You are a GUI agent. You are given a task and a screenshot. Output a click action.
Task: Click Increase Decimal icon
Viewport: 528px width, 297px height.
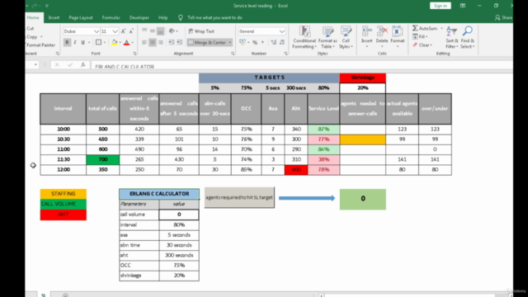click(x=273, y=42)
